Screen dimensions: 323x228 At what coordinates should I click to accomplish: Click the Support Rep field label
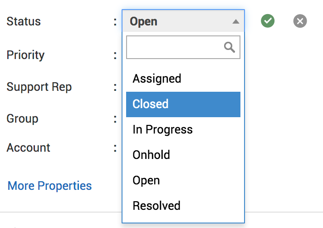(x=39, y=87)
